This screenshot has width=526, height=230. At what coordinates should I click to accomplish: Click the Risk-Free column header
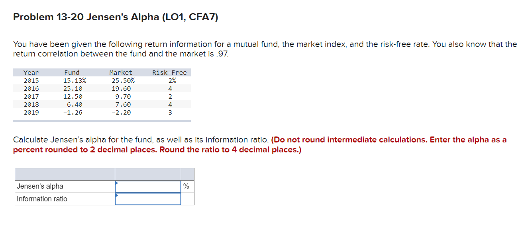[x=169, y=72]
